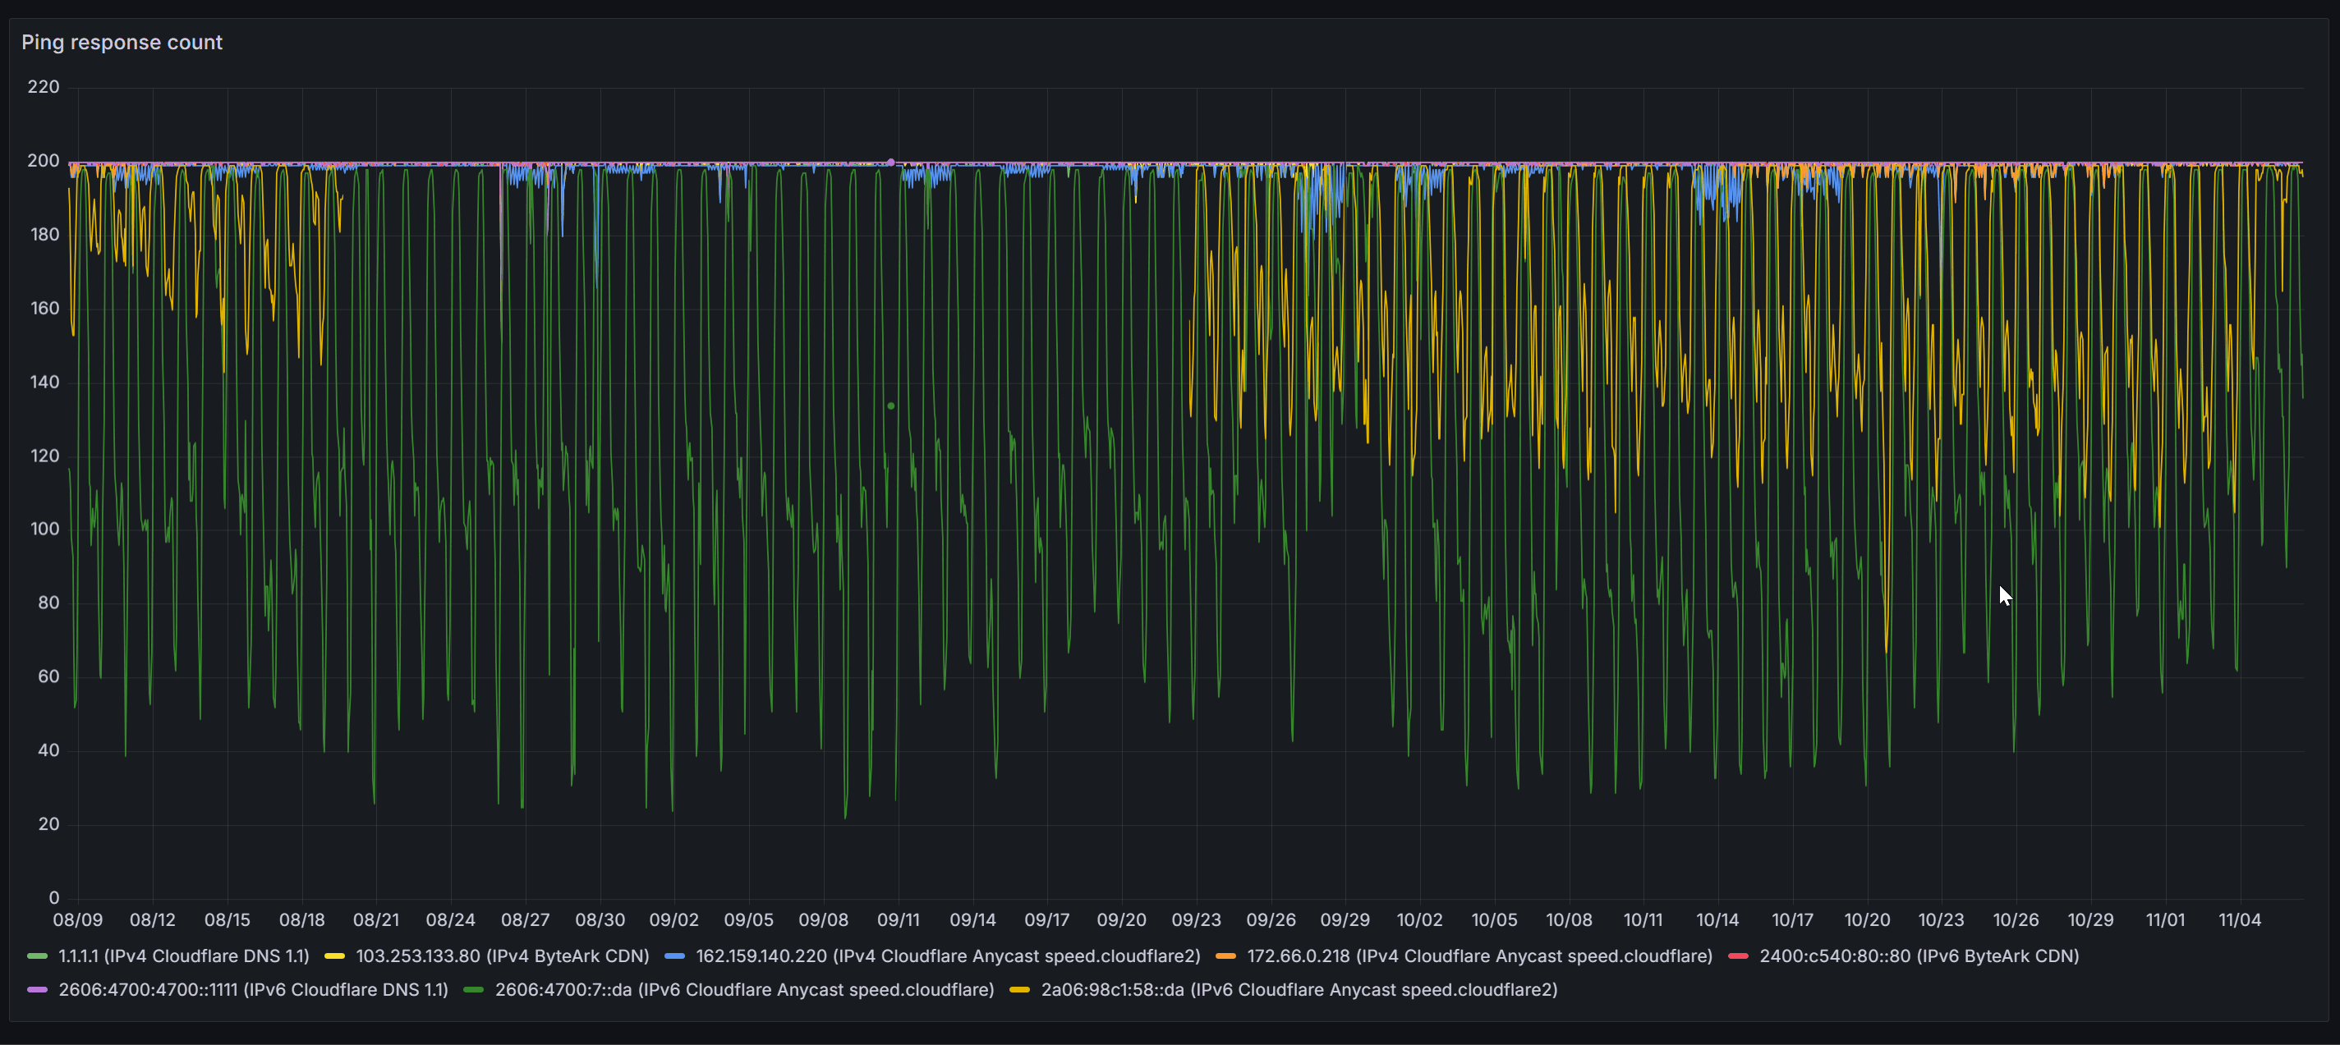2340x1045 pixels.
Task: Click the orange swatch for 172.66.0.218 series
Action: click(1225, 956)
